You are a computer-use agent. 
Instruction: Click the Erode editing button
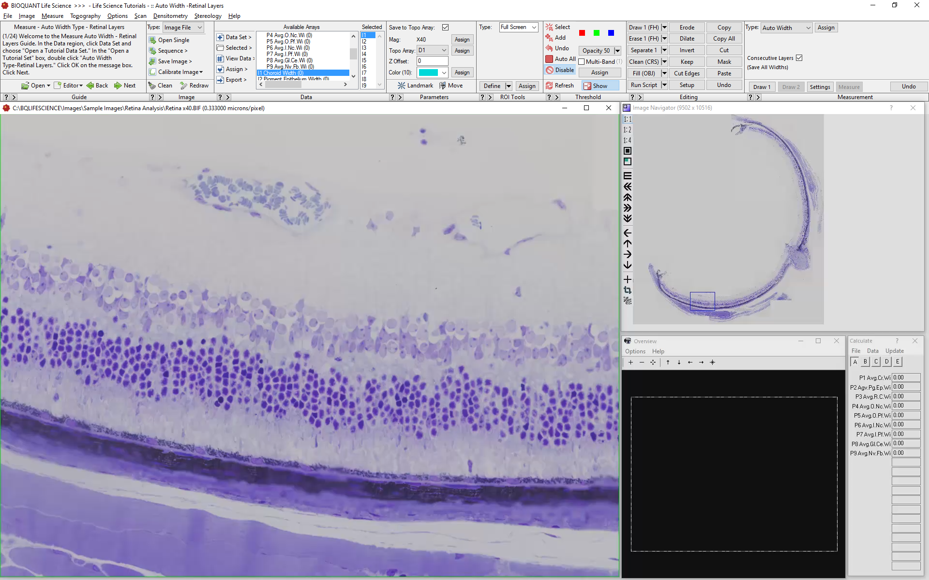(687, 28)
